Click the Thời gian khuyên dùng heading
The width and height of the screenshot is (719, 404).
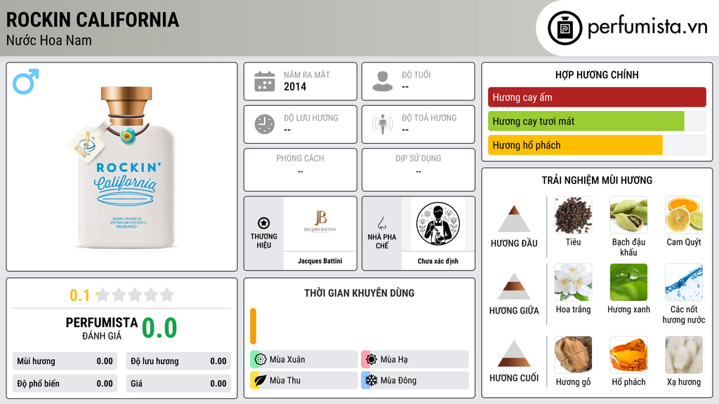pyautogui.click(x=359, y=292)
